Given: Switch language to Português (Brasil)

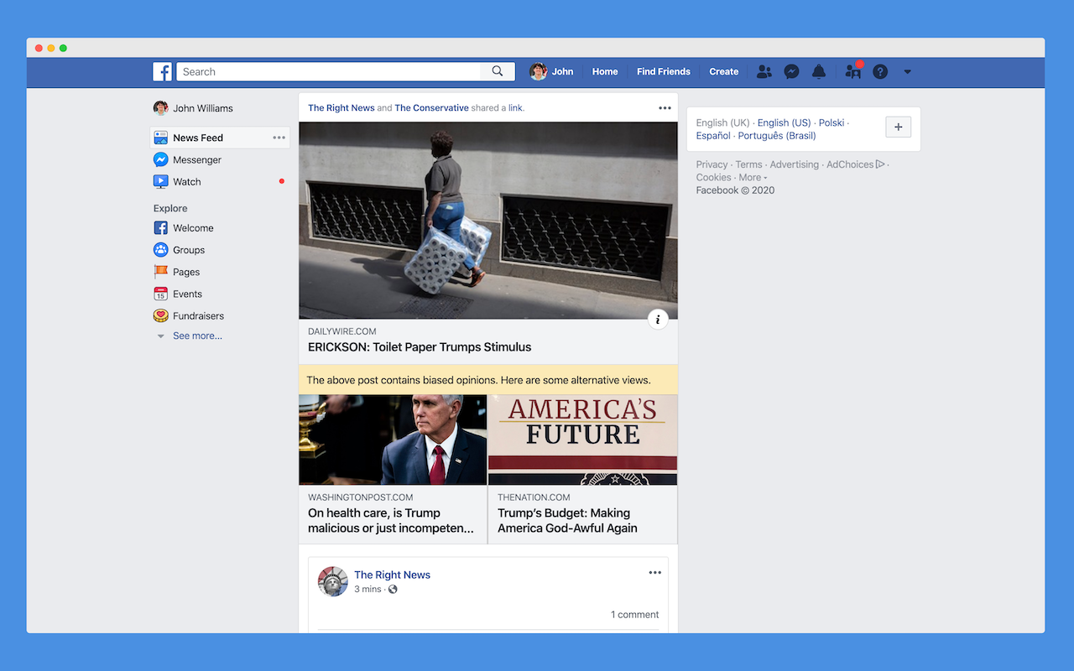Looking at the screenshot, I should click(x=776, y=135).
